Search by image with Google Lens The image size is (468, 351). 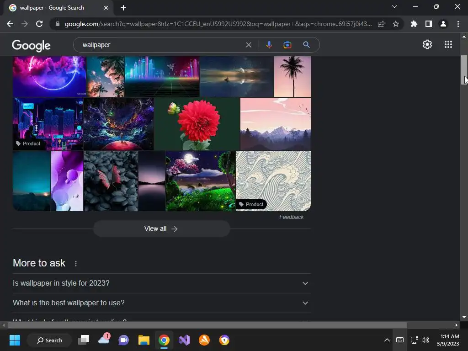[x=287, y=45]
